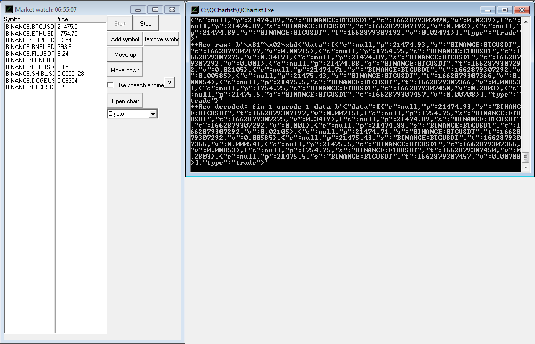Image resolution: width=535 pixels, height=344 pixels.
Task: Select the BINANCE:LTCUSD symbol row
Action: (x=29, y=87)
